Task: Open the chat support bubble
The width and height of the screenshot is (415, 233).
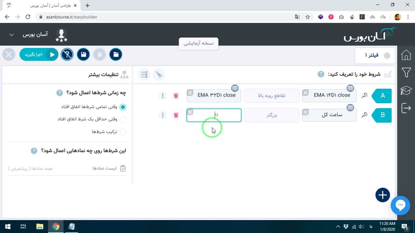Action: click(400, 205)
